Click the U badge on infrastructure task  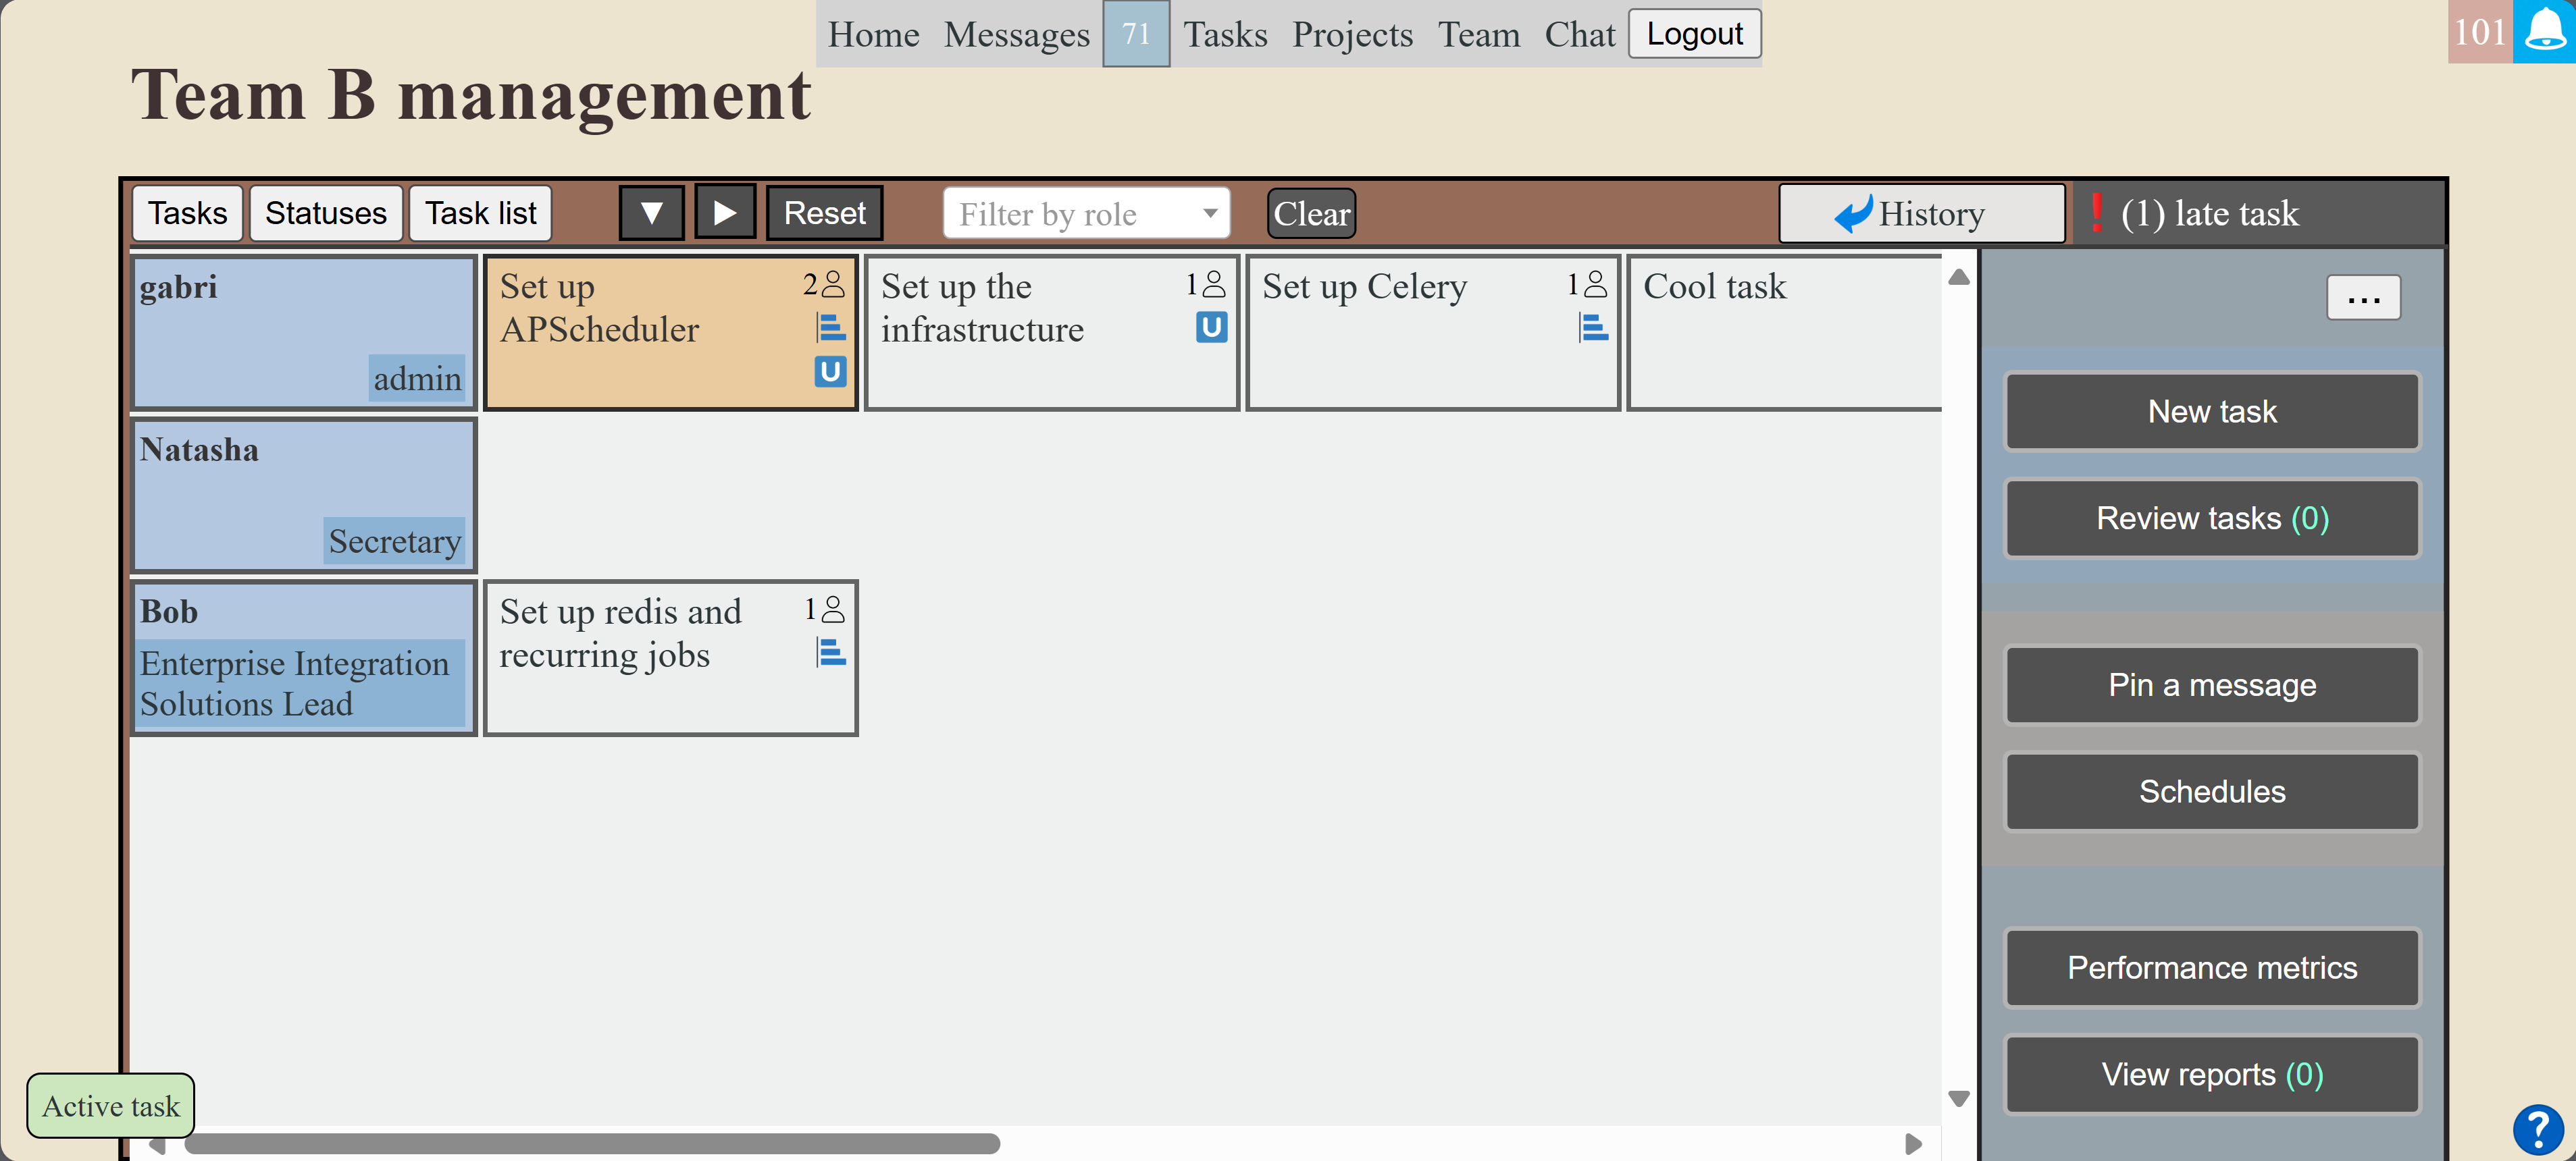pyautogui.click(x=1210, y=327)
